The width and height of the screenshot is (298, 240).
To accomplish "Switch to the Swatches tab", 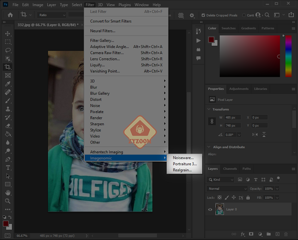I will click(x=228, y=28).
